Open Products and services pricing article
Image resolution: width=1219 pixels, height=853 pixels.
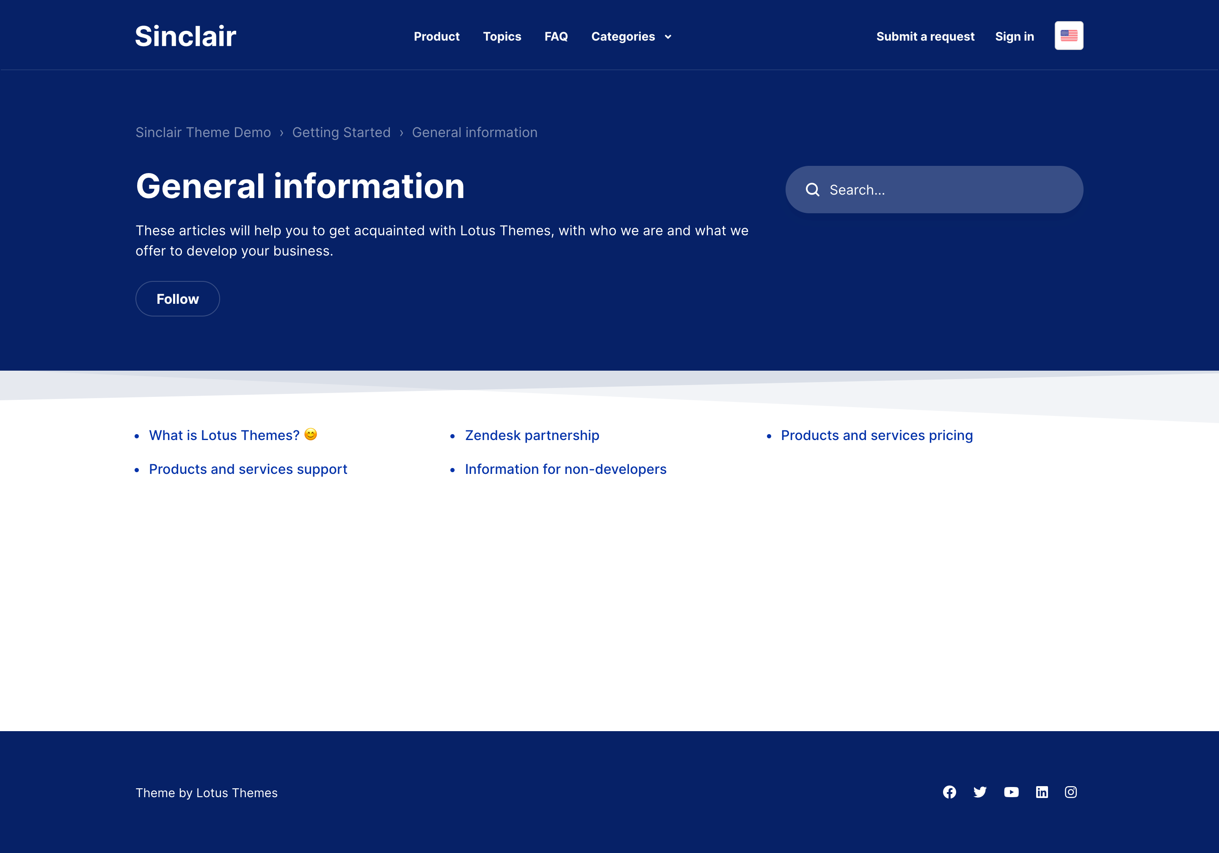point(877,435)
